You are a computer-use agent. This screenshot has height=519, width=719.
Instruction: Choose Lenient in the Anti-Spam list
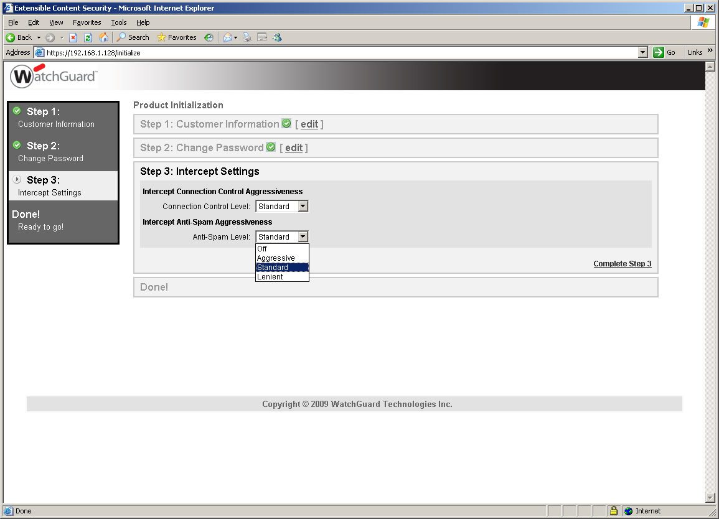pyautogui.click(x=282, y=277)
